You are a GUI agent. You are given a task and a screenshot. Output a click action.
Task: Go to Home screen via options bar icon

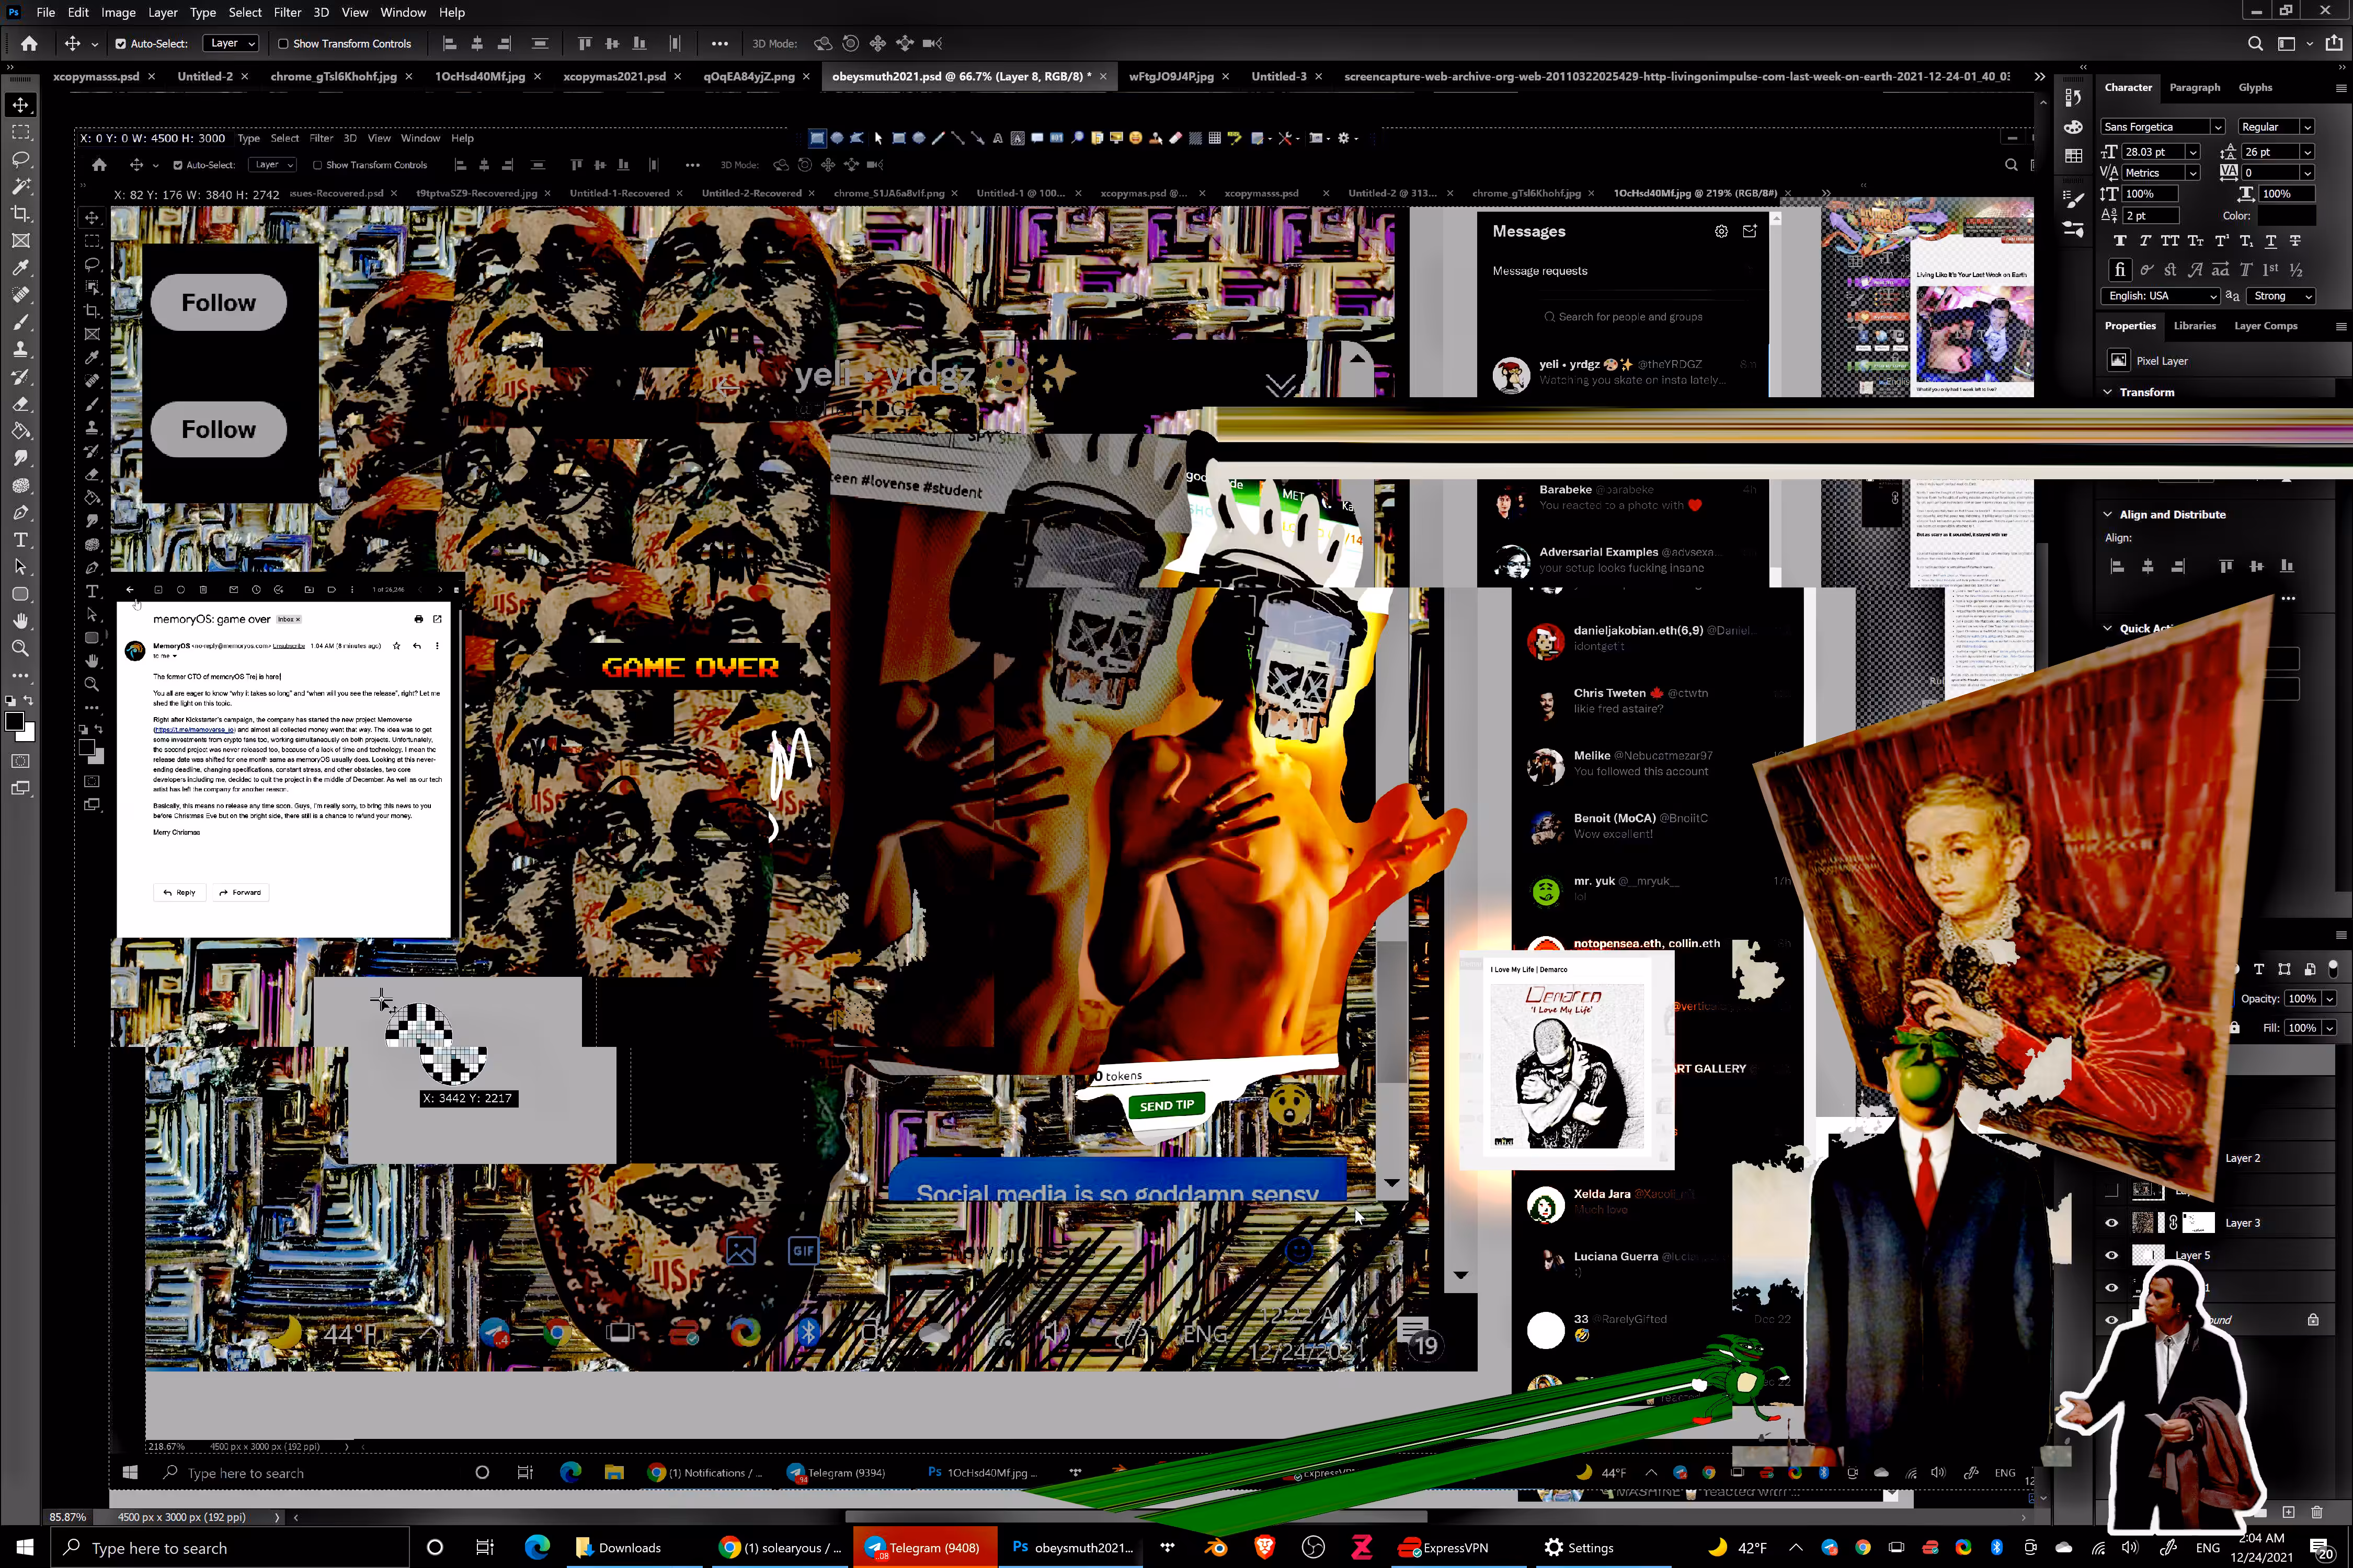(x=29, y=44)
